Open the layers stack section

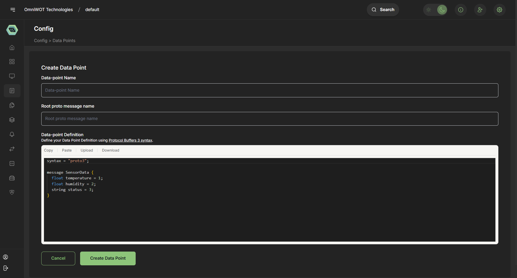coord(12,120)
